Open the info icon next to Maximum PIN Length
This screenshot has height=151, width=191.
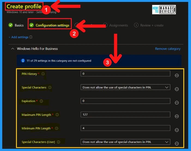click(57, 115)
